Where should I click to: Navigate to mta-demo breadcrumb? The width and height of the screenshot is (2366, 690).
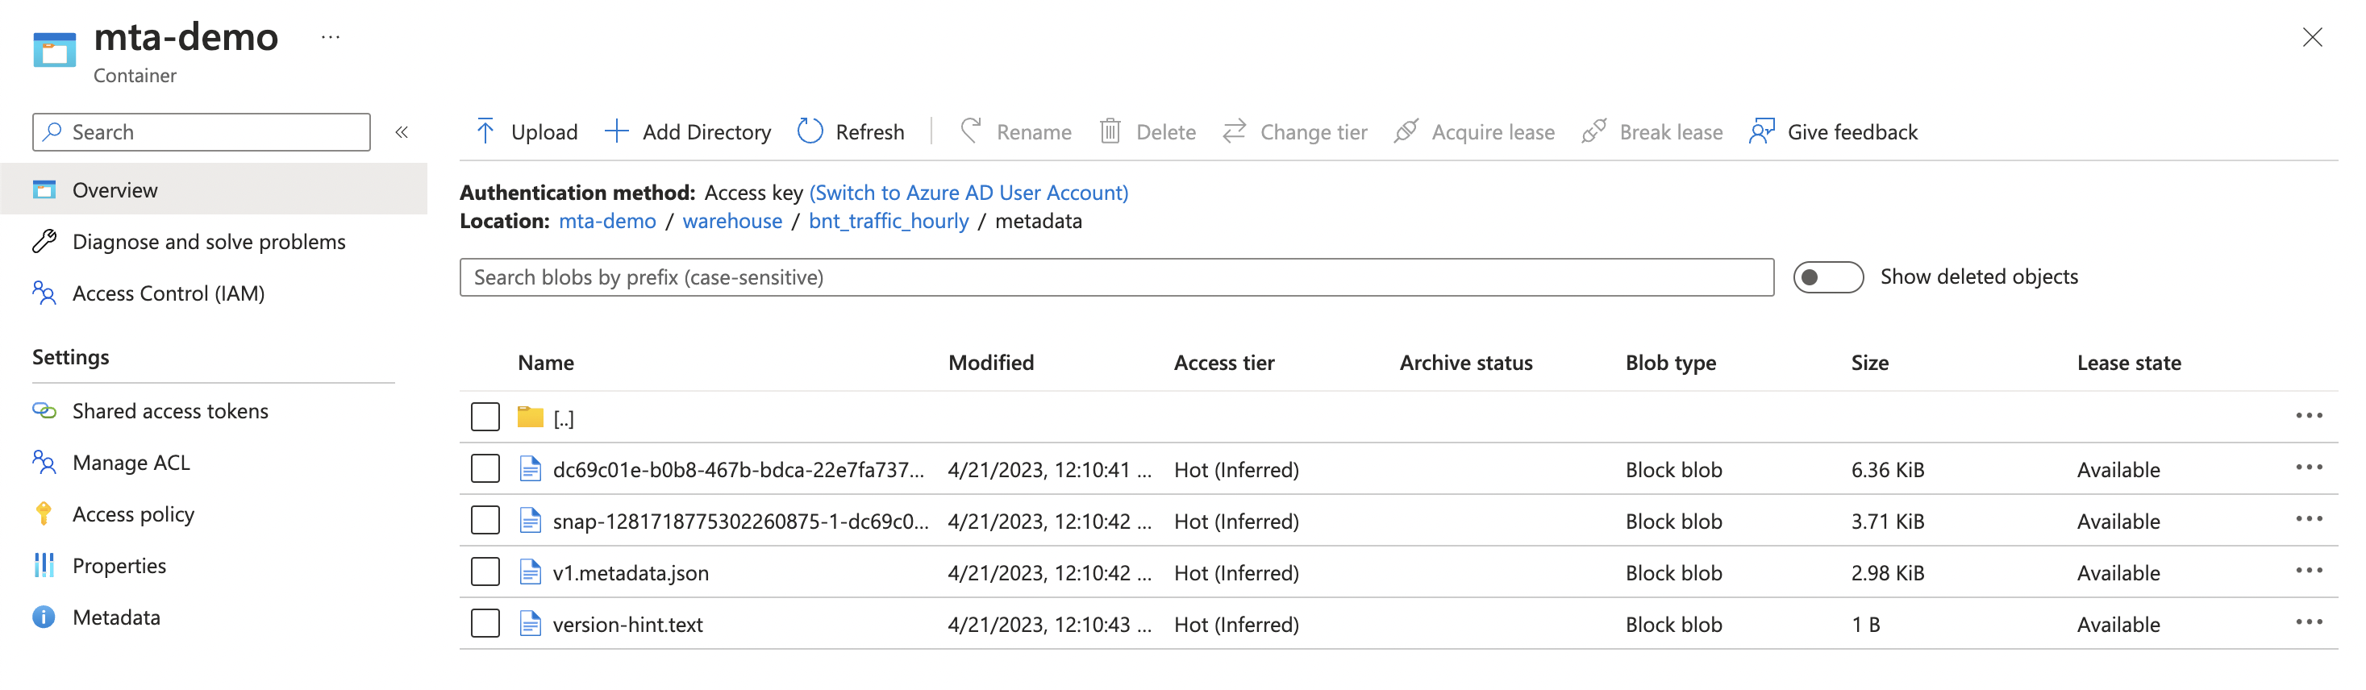pos(607,221)
